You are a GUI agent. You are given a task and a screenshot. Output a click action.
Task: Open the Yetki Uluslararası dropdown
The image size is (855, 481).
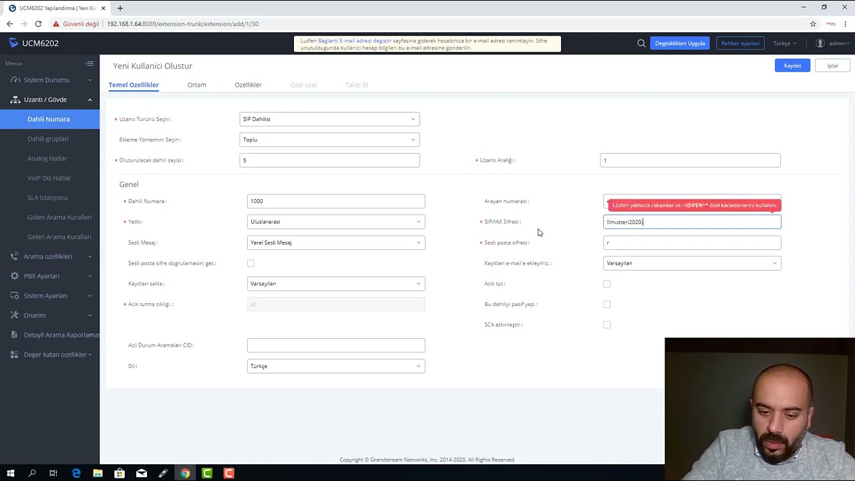336,222
